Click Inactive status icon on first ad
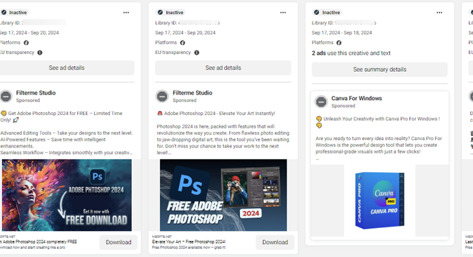 tap(4, 12)
